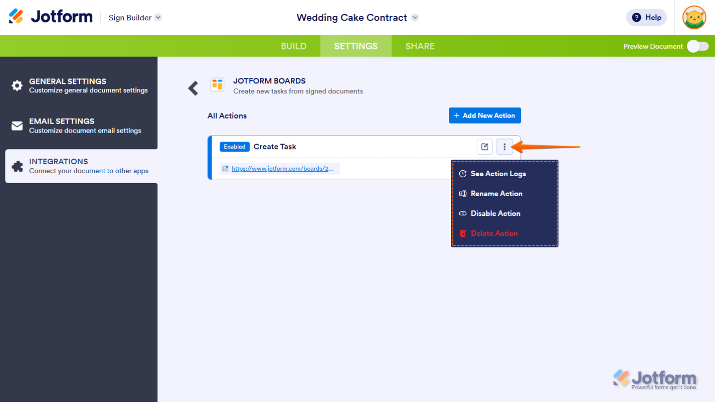
Task: Click Add New Action button
Action: (485, 116)
